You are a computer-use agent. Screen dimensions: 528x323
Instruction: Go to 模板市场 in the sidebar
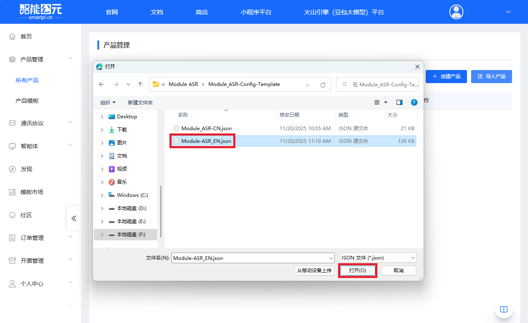(32, 192)
